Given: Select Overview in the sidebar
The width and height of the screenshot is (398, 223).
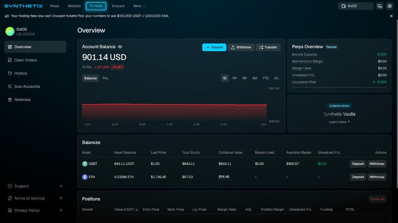Looking at the screenshot, I should pyautogui.click(x=35, y=47).
